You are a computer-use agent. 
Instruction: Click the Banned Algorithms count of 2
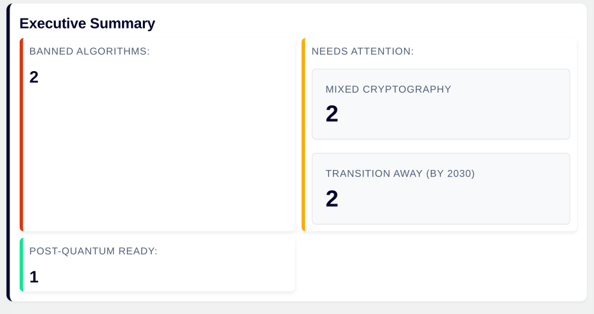[34, 77]
